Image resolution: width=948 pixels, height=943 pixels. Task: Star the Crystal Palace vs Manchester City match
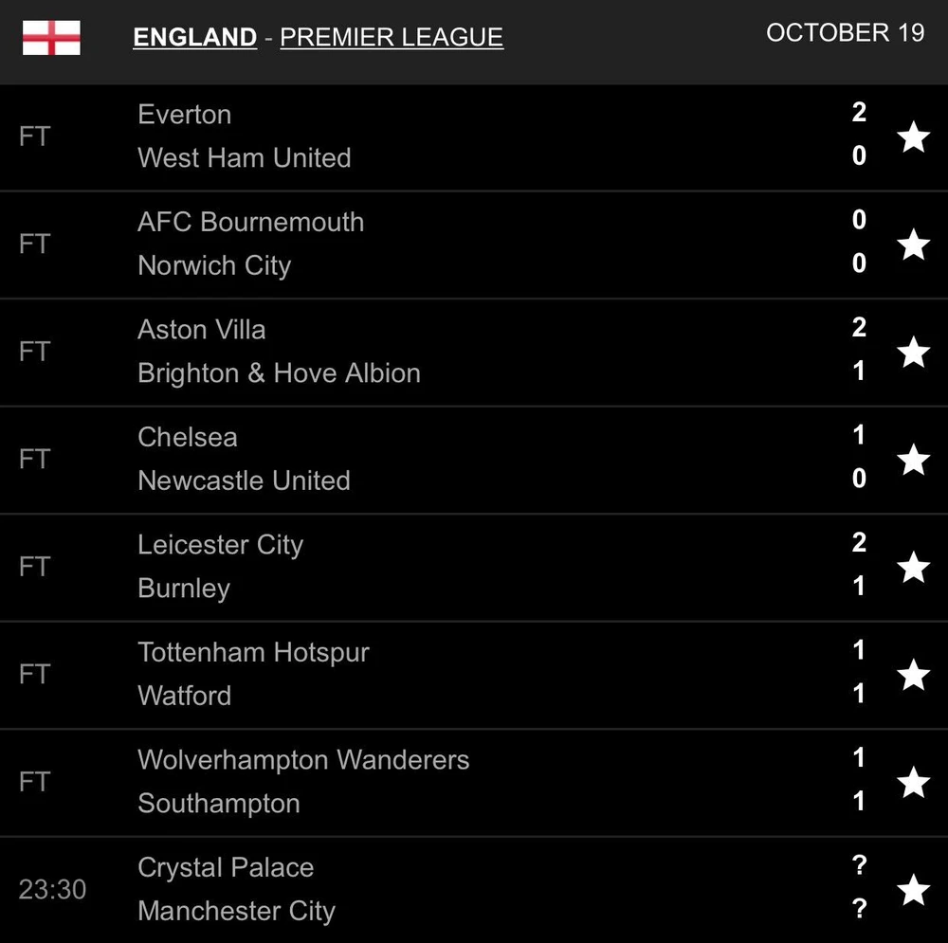[x=913, y=890]
